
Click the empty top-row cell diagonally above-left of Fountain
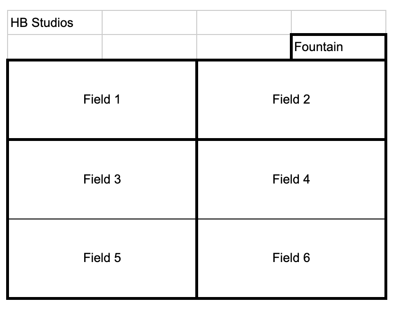point(244,23)
